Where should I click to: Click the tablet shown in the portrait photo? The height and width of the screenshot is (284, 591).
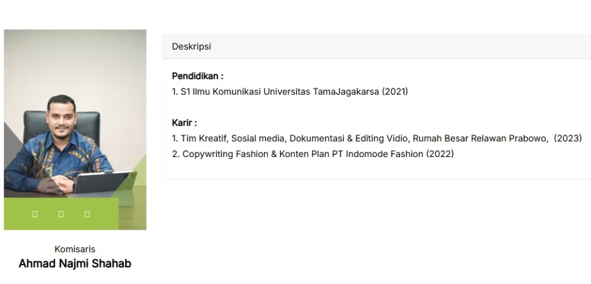(x=103, y=184)
